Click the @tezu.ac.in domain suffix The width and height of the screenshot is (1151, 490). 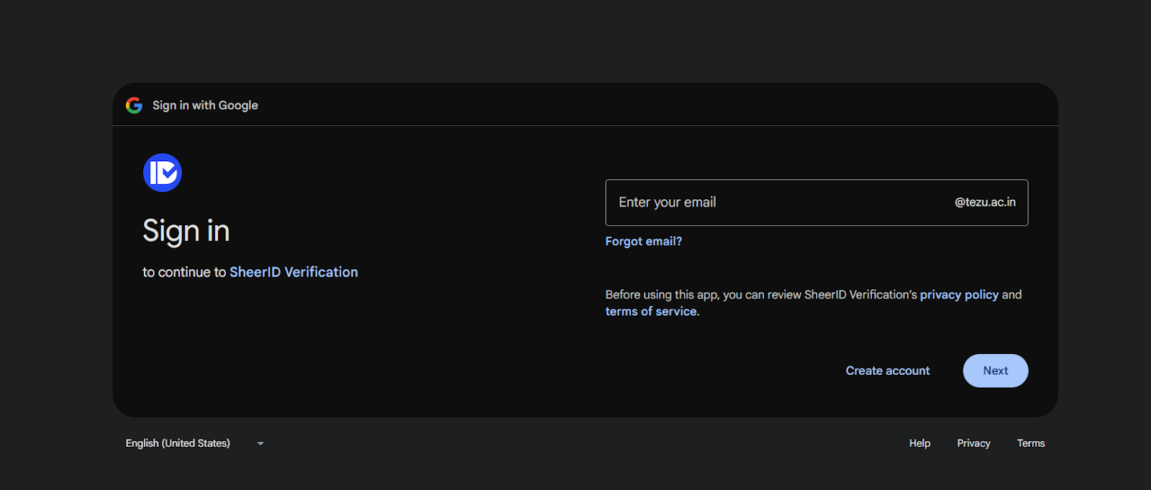point(985,202)
